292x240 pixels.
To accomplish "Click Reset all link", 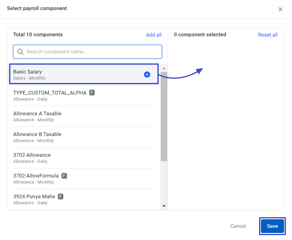I will pyautogui.click(x=268, y=35).
